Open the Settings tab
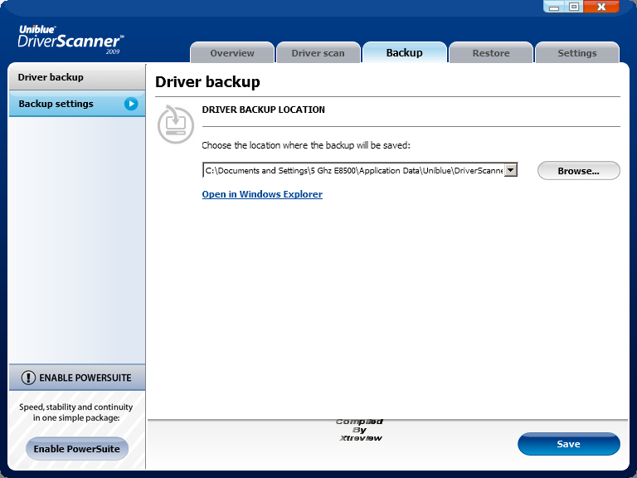This screenshot has width=637, height=478. [576, 53]
